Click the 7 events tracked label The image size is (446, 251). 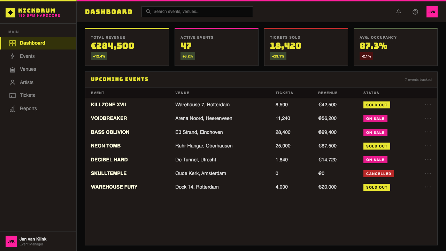418,80
